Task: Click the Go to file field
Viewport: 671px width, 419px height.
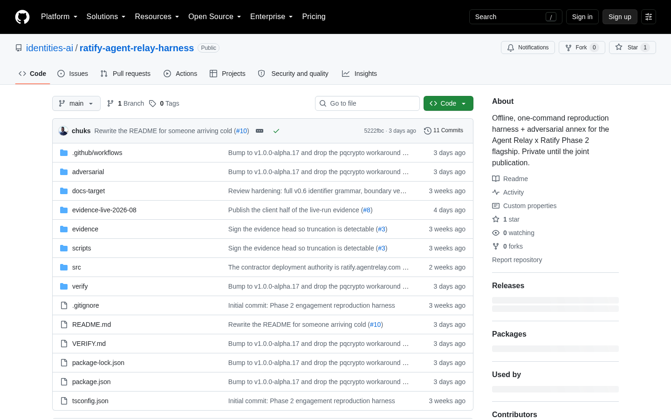Action: point(367,103)
